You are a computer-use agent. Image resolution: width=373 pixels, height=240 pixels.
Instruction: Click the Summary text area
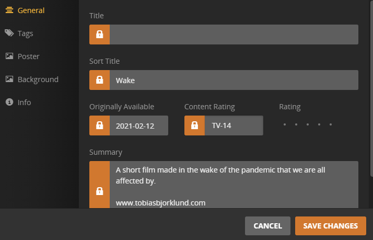(234, 185)
